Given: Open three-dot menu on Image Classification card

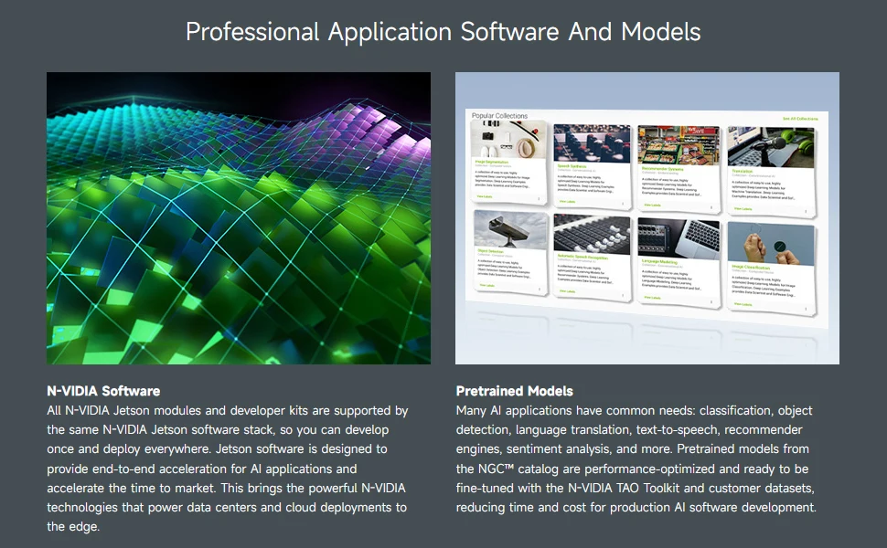Looking at the screenshot, I should tap(806, 309).
